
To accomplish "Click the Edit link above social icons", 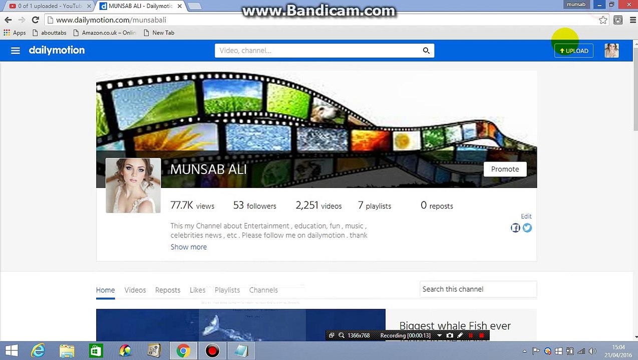I will (x=526, y=216).
